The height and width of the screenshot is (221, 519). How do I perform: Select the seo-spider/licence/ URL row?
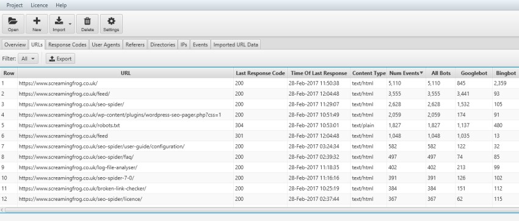(x=81, y=199)
